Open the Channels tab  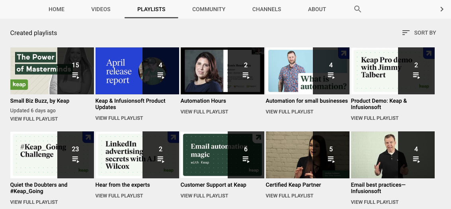click(x=266, y=9)
